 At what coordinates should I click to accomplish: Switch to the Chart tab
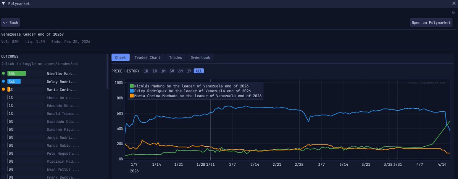click(x=121, y=57)
